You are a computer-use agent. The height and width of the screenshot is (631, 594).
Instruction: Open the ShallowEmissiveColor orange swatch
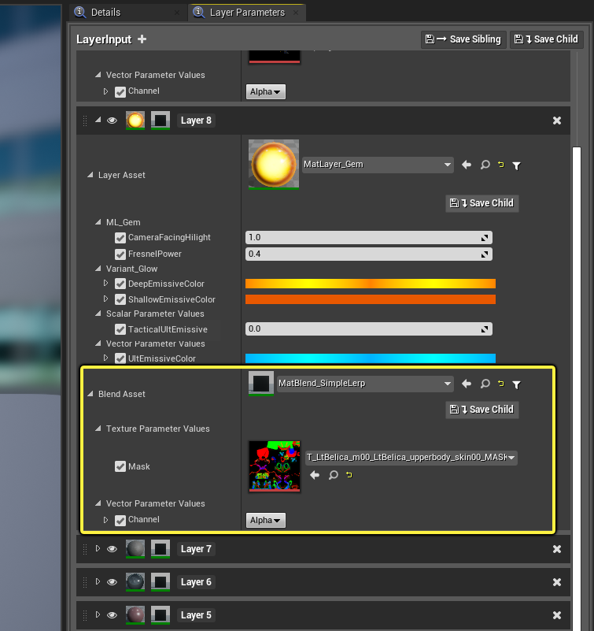pos(370,299)
